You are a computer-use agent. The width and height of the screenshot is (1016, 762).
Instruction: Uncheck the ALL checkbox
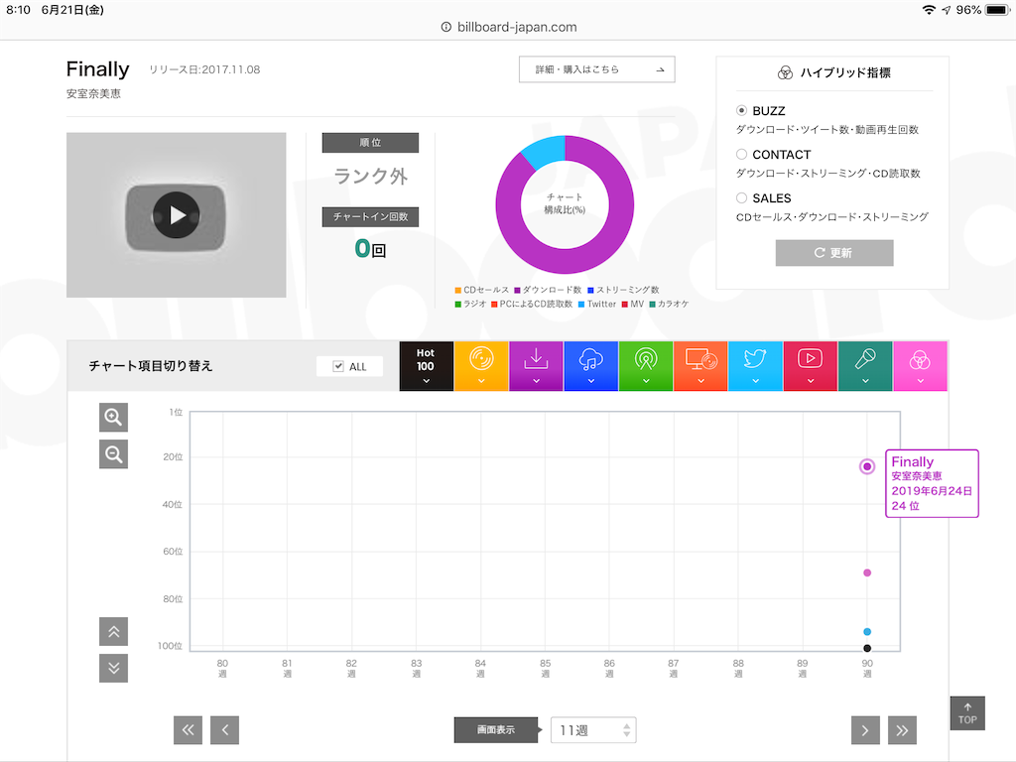click(x=338, y=366)
